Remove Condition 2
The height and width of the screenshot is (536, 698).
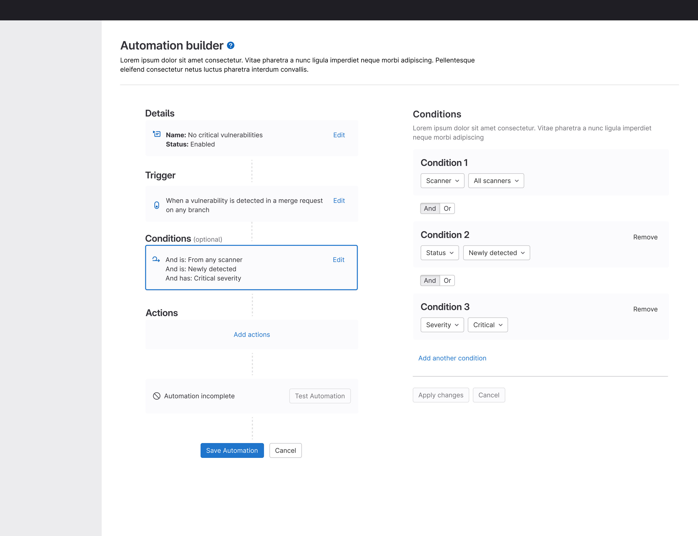[x=645, y=237]
